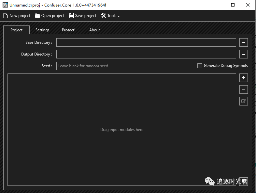Click the New project document icon

pos(6,16)
